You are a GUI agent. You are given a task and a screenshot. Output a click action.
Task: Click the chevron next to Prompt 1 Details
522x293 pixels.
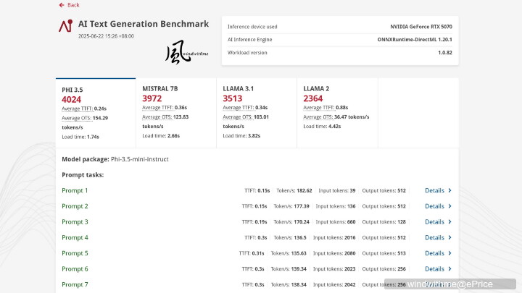click(x=449, y=190)
